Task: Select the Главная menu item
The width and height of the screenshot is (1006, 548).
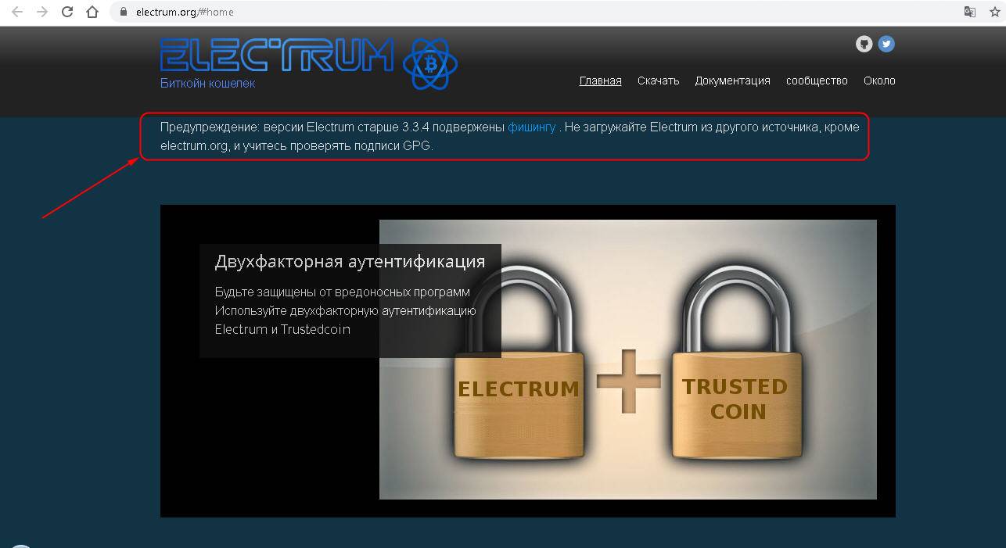Action: (x=600, y=81)
